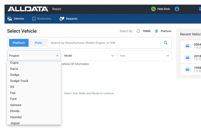Image resolution: width=201 pixels, height=134 pixels.
Task: Open the 2004 recent vehicle entry
Action: 191,46
